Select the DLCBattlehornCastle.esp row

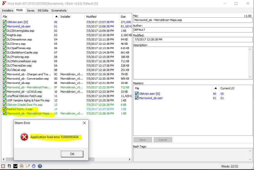[x=67, y=52]
